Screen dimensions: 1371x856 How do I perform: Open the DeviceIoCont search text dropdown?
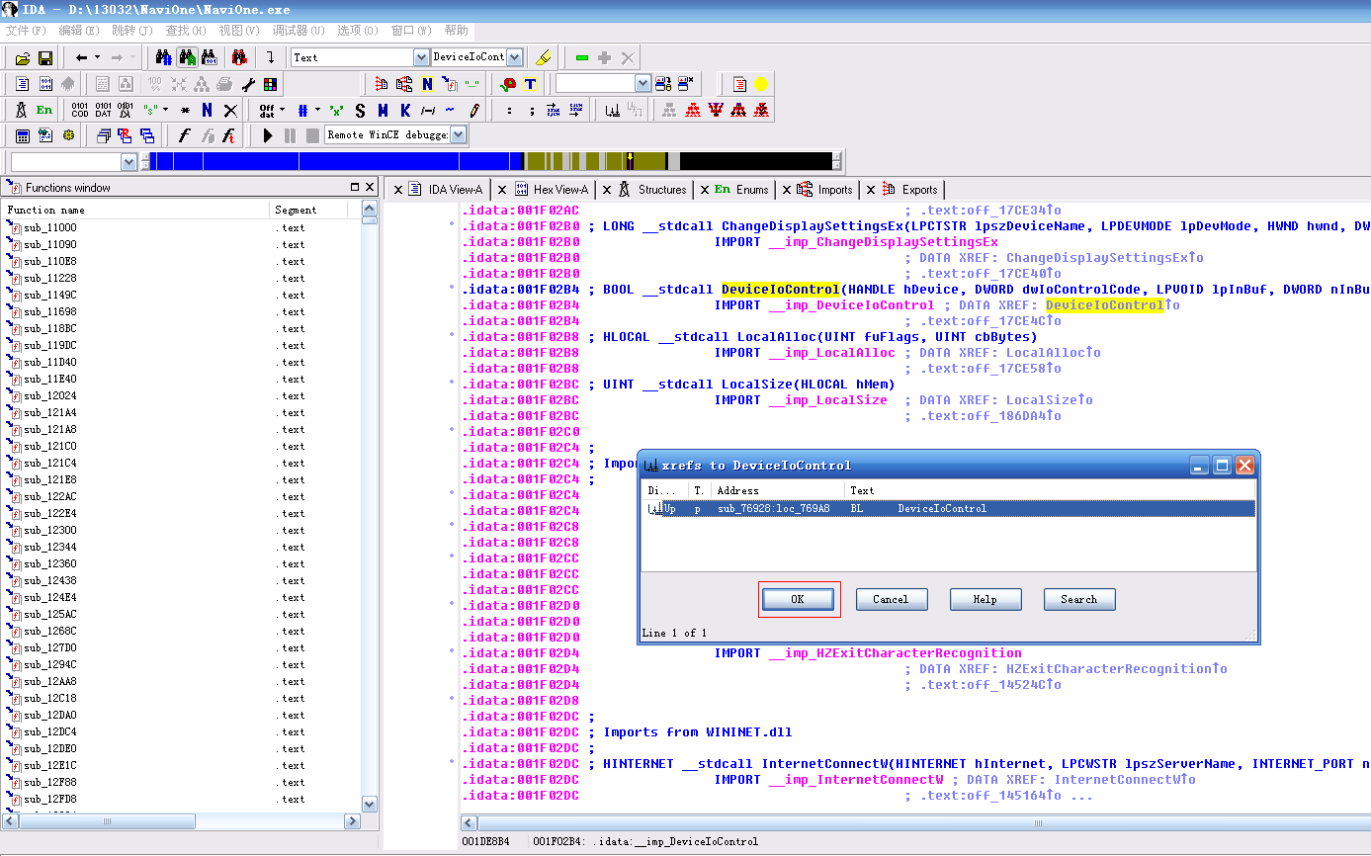(x=514, y=57)
